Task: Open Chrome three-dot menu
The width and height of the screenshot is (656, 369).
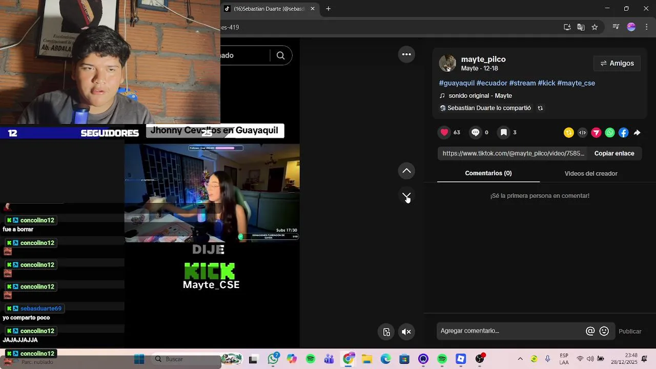Action: 647,27
